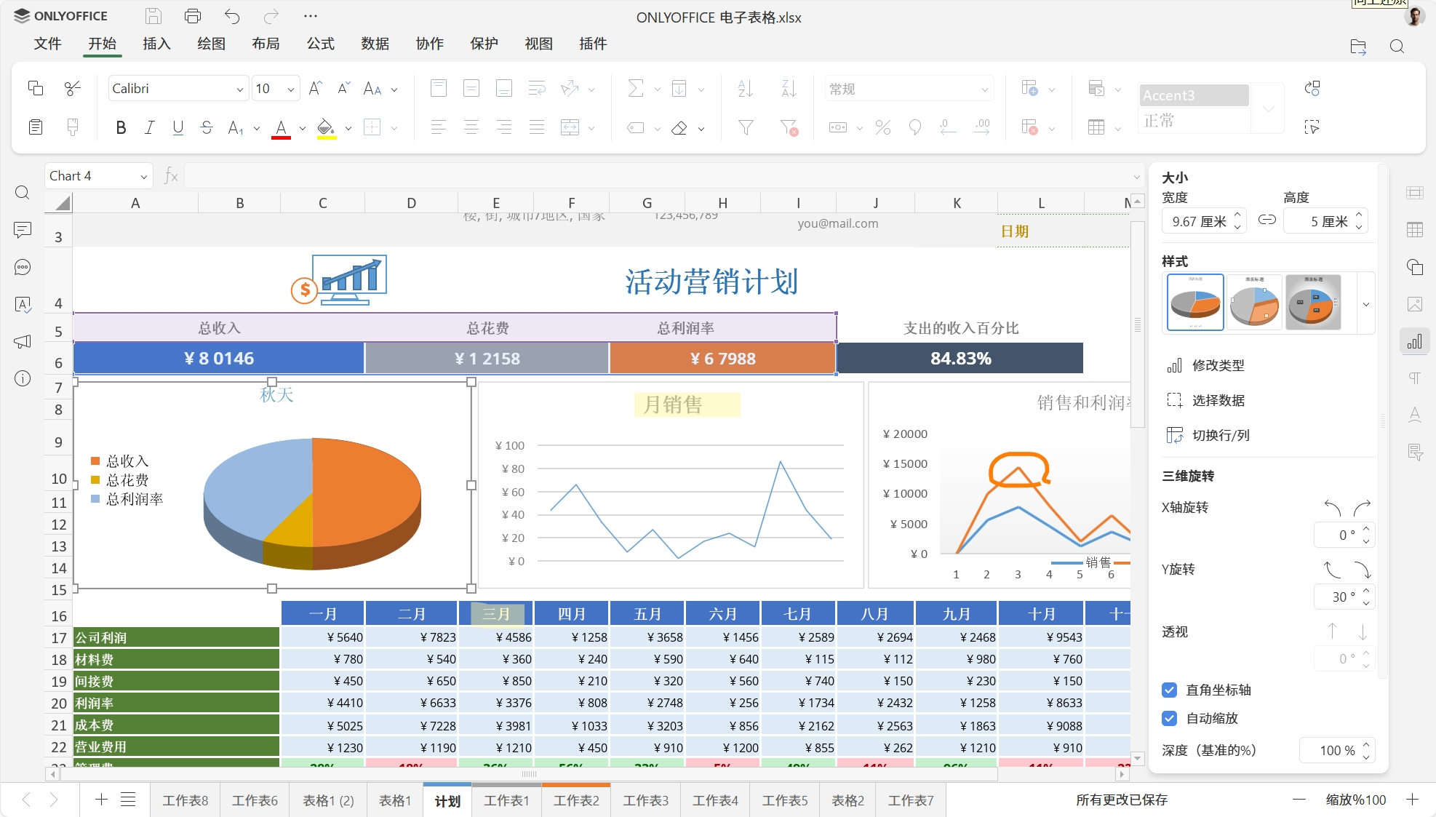The height and width of the screenshot is (817, 1436).
Task: Click the formula bar input field
Action: 658,176
